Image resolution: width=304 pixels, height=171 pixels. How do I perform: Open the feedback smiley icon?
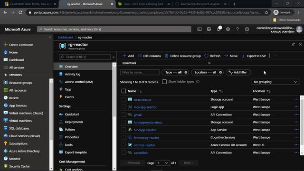pos(247,29)
